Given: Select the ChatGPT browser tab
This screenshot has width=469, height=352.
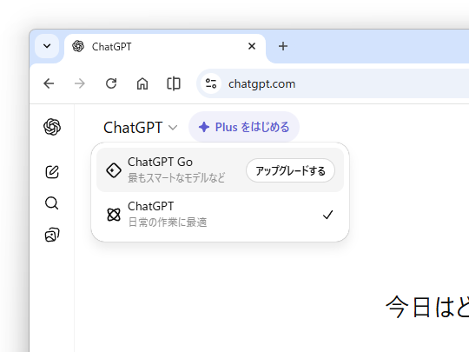Looking at the screenshot, I should tap(165, 47).
